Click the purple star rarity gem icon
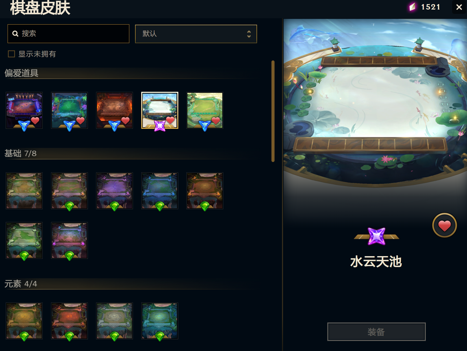The image size is (467, 351). [376, 236]
